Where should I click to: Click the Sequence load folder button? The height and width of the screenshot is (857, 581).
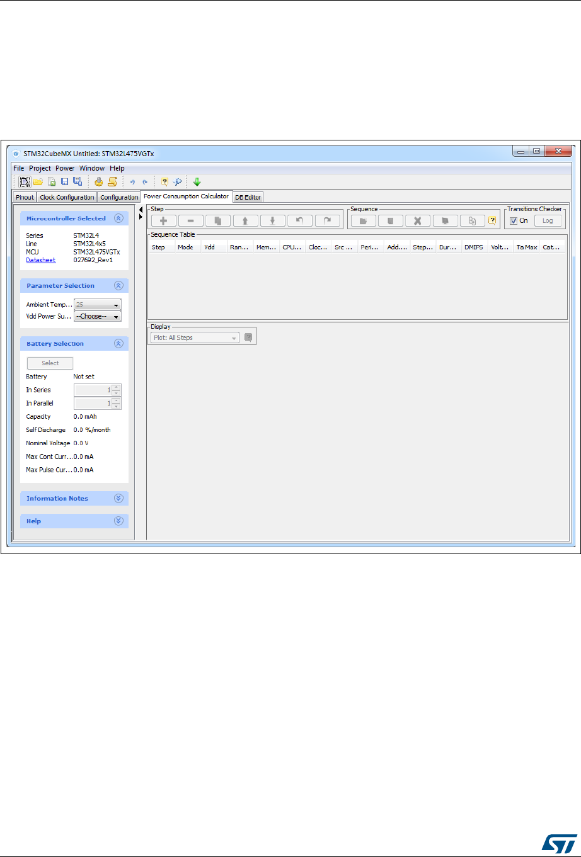click(x=364, y=221)
